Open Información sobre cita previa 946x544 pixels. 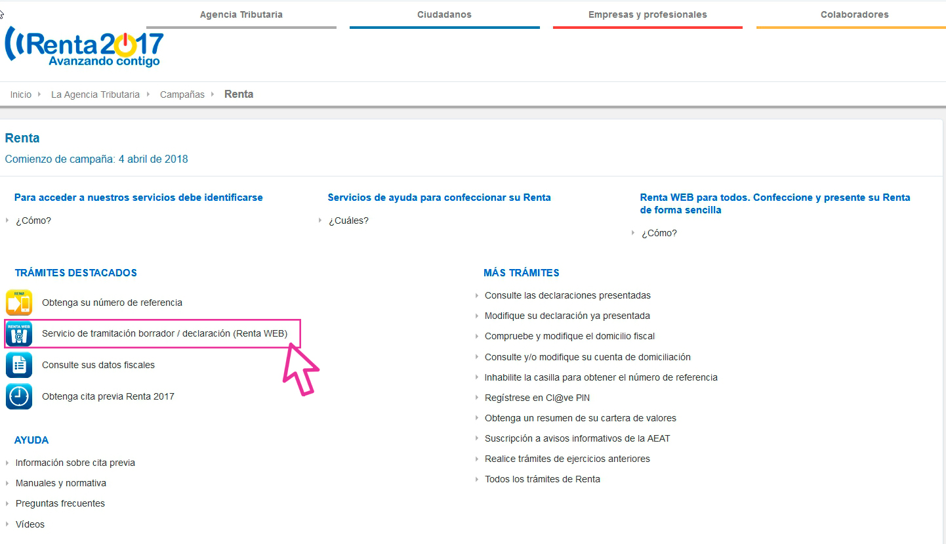75,463
